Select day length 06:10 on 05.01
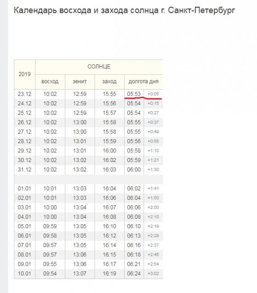 [134, 226]
